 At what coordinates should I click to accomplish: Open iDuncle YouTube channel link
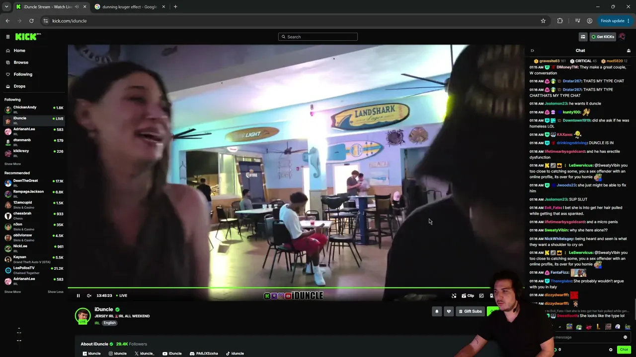(x=172, y=354)
